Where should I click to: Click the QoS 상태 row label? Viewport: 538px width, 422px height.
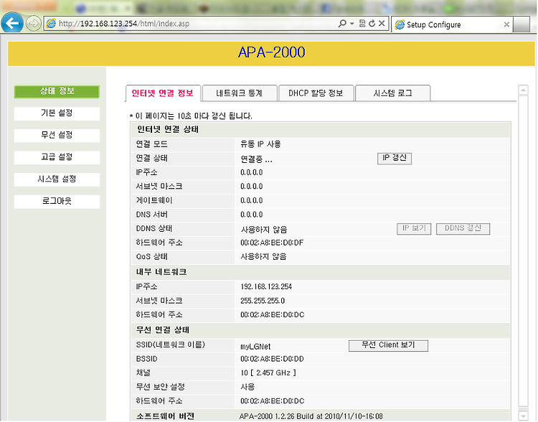click(x=151, y=257)
